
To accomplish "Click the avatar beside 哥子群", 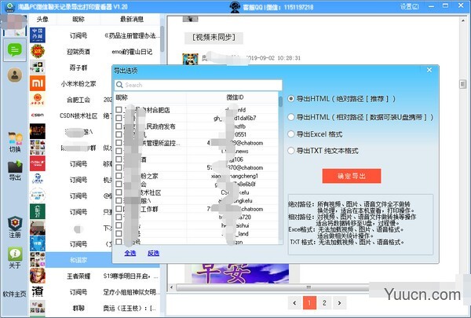I will tap(38, 68).
